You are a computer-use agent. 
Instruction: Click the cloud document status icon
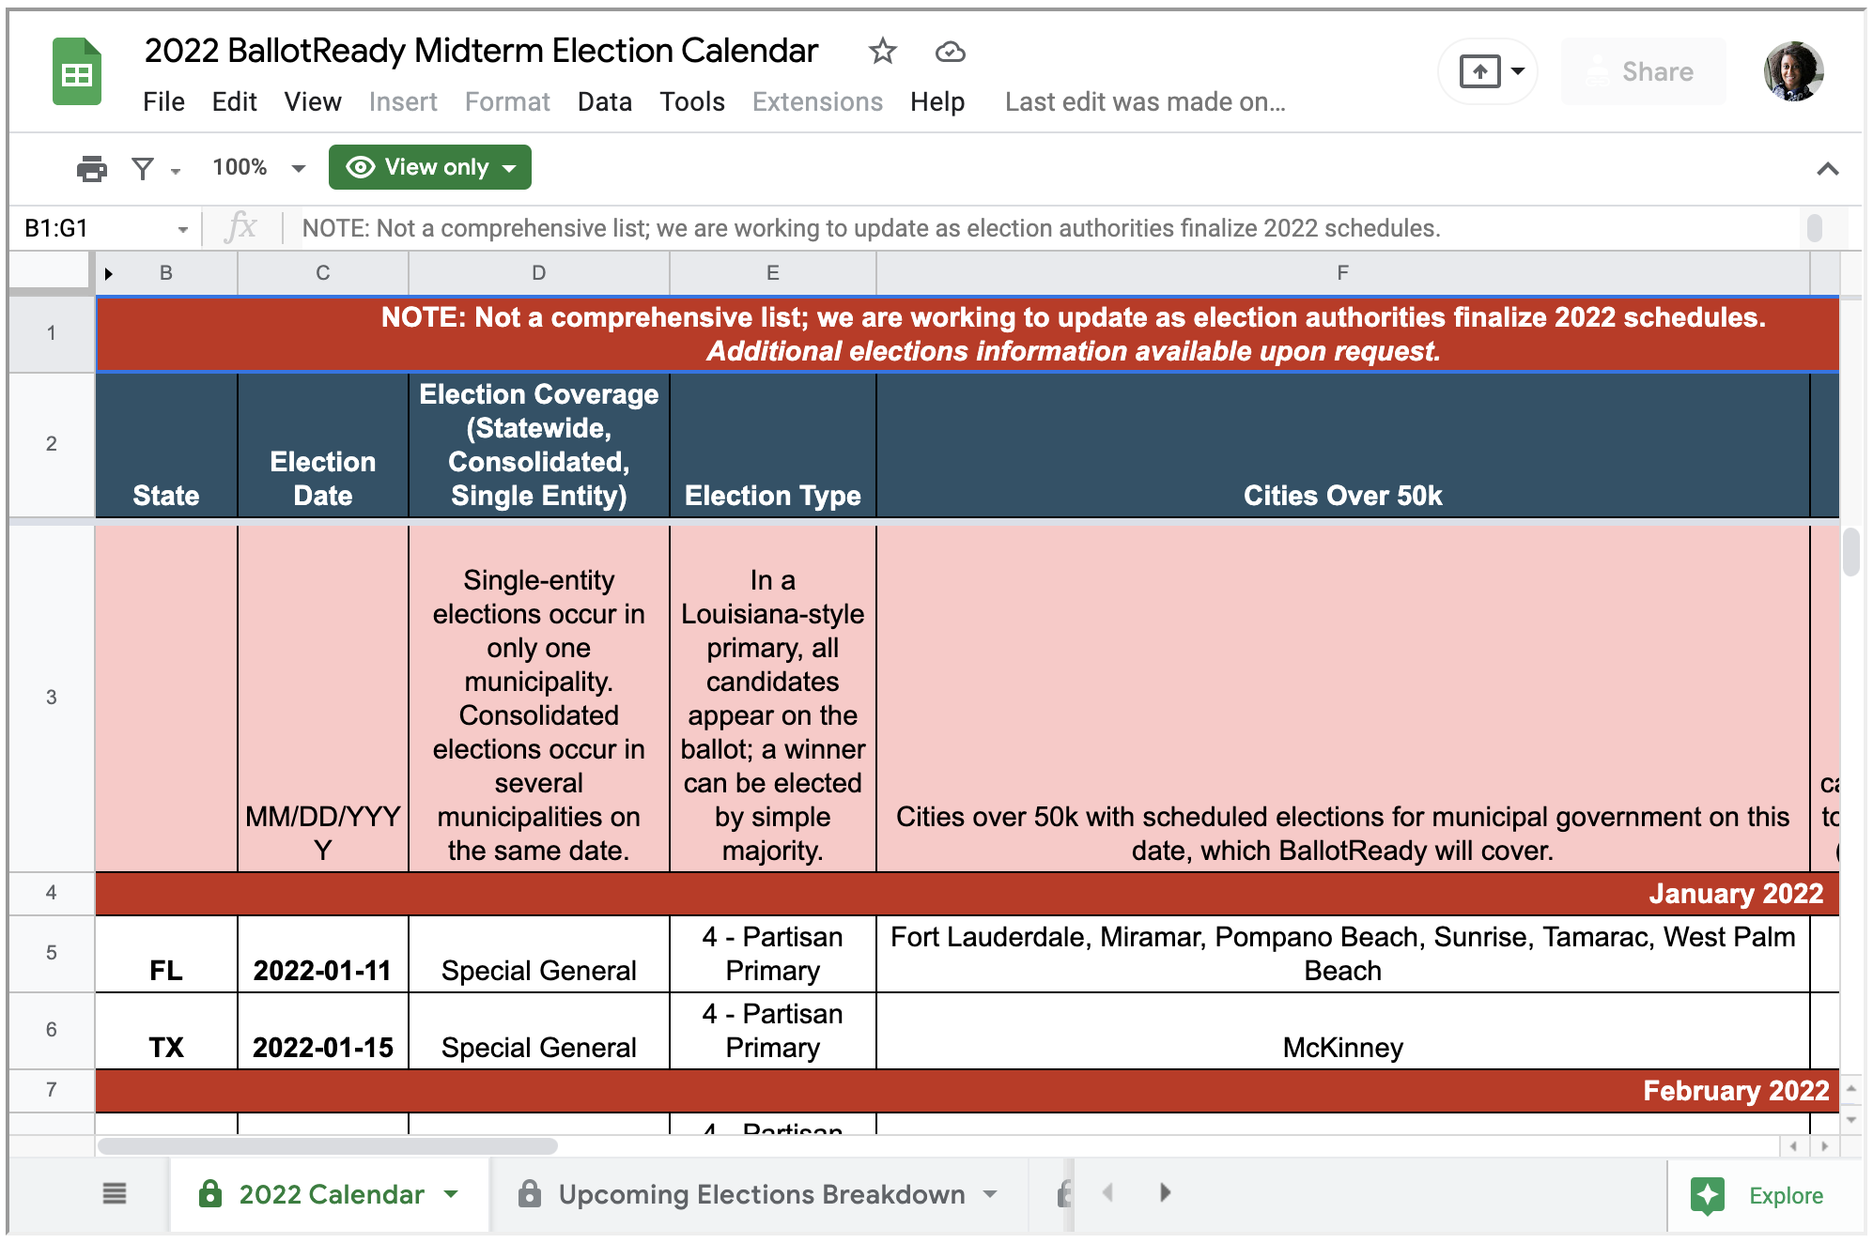pos(950,52)
